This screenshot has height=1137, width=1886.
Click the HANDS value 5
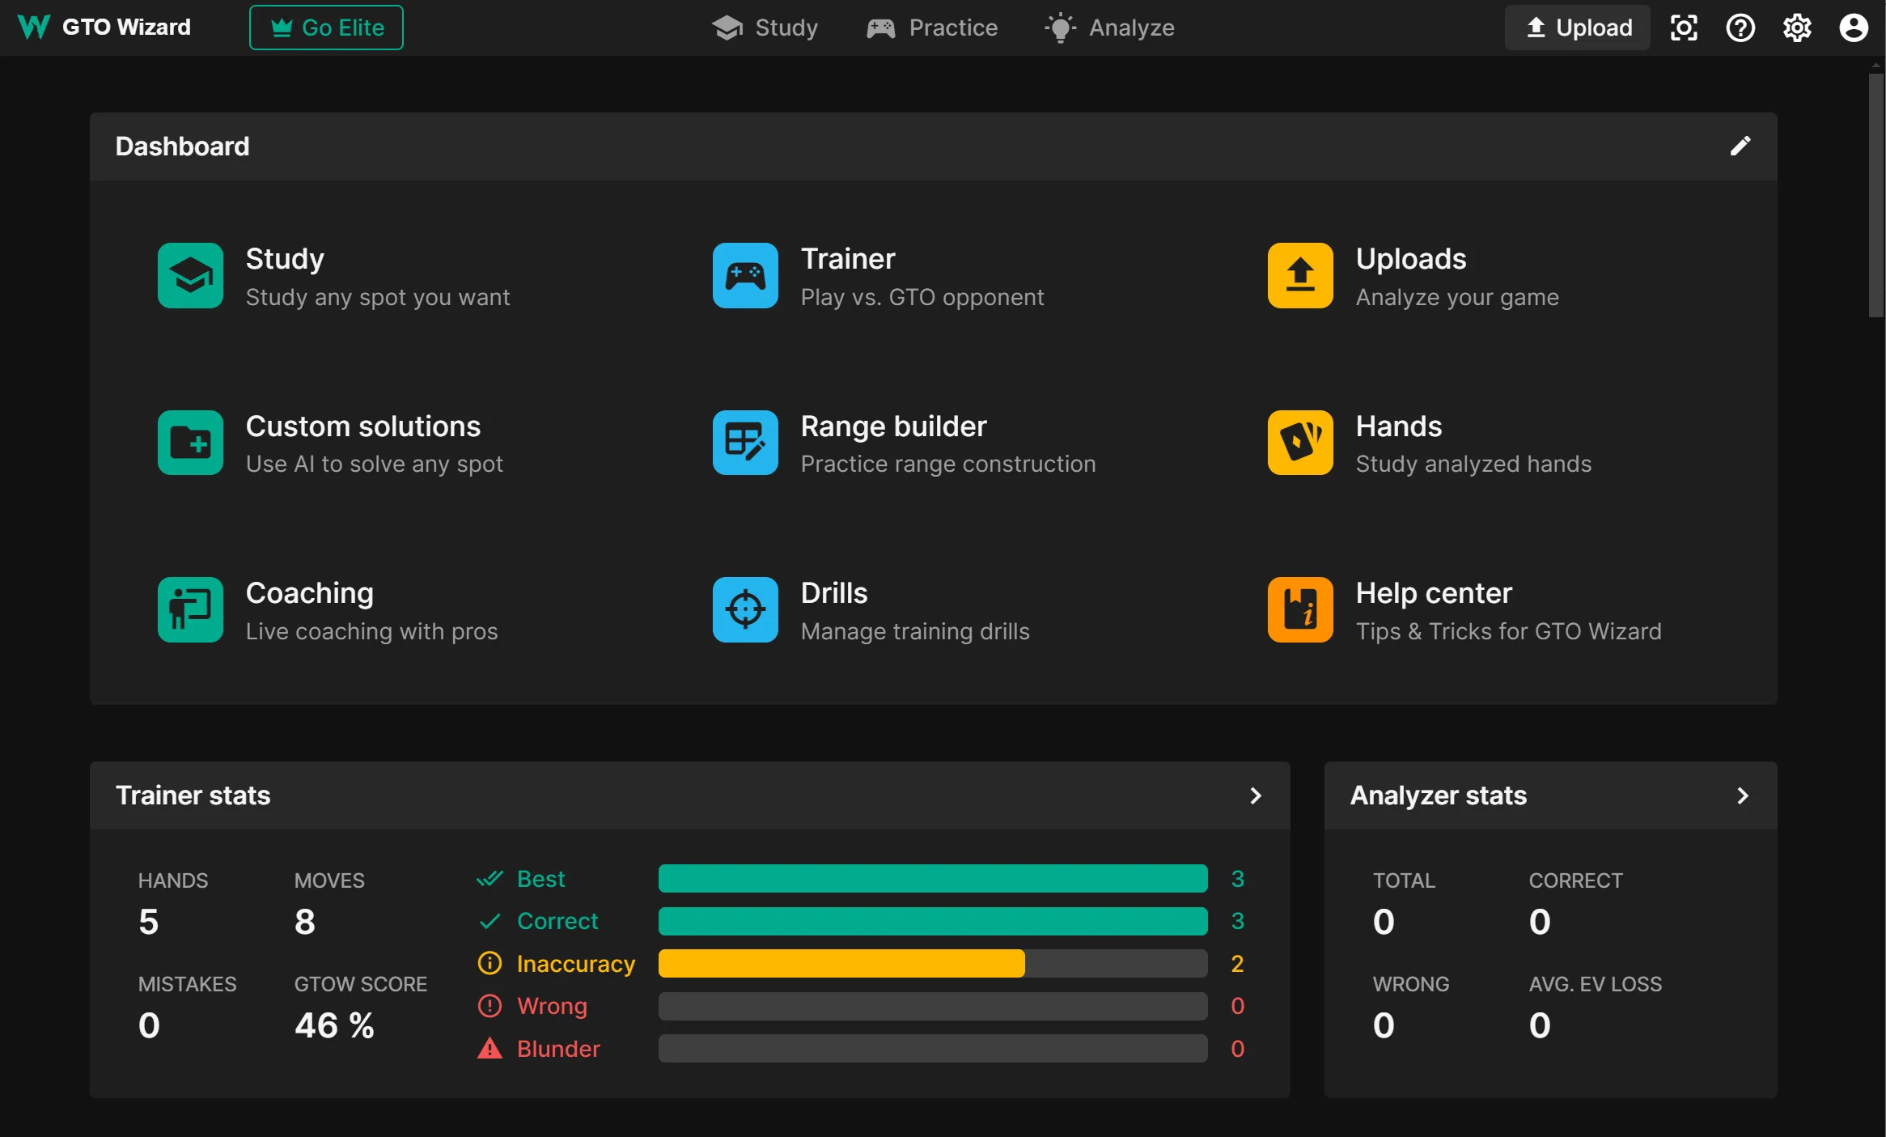[x=149, y=922]
